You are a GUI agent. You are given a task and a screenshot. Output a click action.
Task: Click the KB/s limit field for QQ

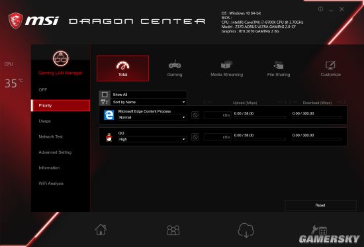[x=218, y=137]
